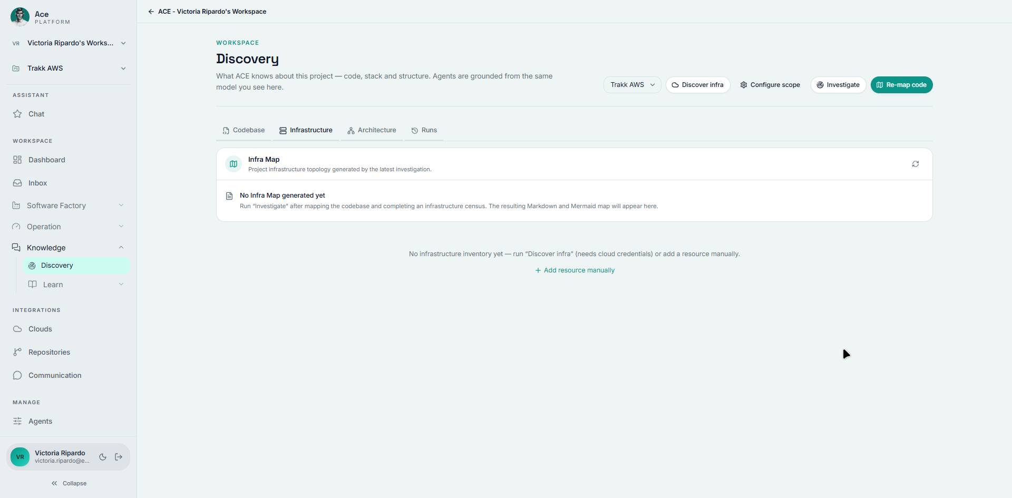The width and height of the screenshot is (1012, 498).
Task: Select Discovery in the Knowledge section
Action: click(x=76, y=266)
